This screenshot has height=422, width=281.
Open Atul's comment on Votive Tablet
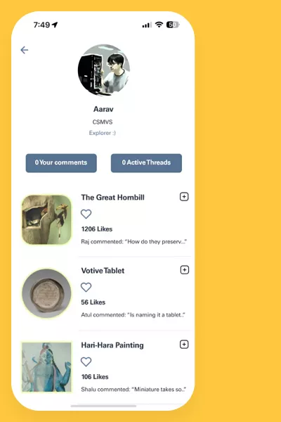[x=133, y=315]
